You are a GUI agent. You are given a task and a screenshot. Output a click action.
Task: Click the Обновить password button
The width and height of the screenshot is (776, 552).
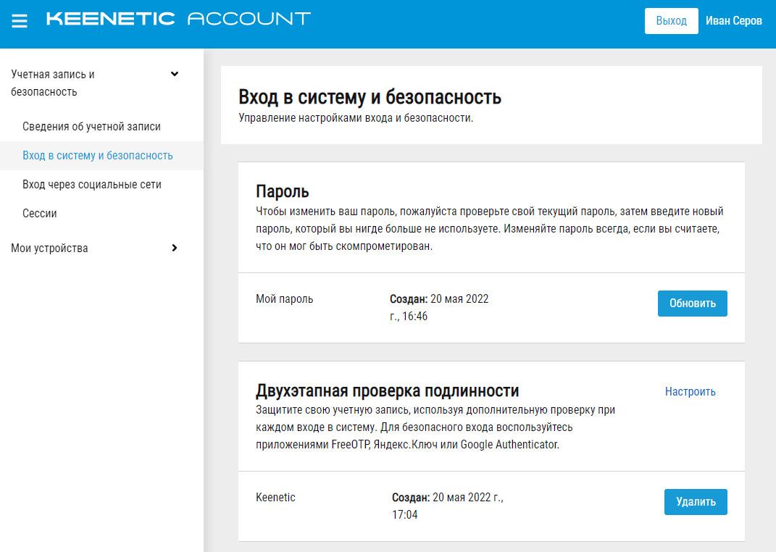tap(693, 304)
